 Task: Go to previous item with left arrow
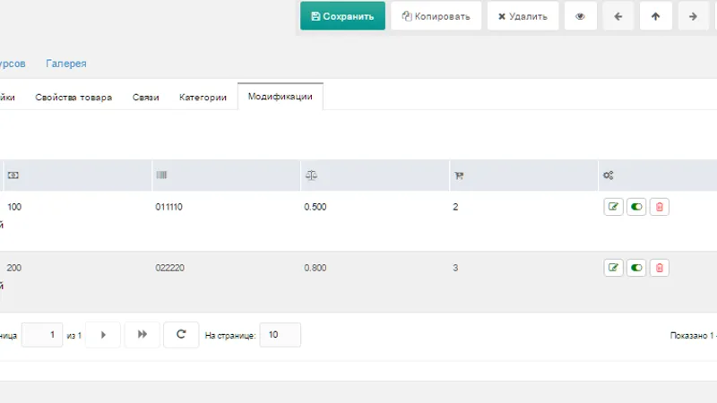(618, 16)
